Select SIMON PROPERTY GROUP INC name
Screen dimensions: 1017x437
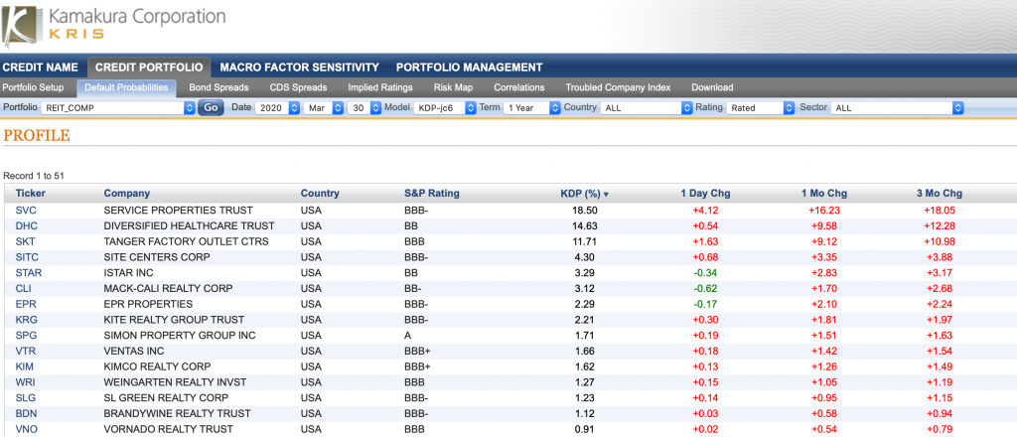coord(180,336)
